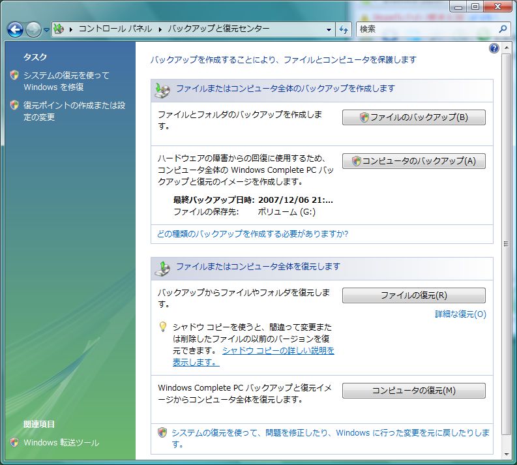Click ファイルまたはコンピュータ全体のバックアップを作成します heading
Screen dimensions: 517x465
(286, 89)
